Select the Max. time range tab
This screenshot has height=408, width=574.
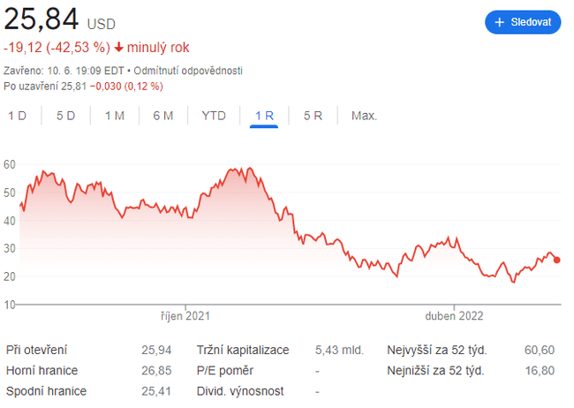[x=364, y=116]
